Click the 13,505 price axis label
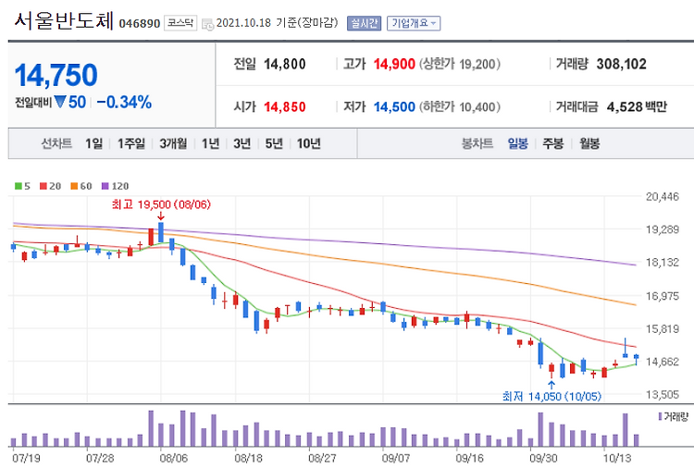 [x=663, y=395]
